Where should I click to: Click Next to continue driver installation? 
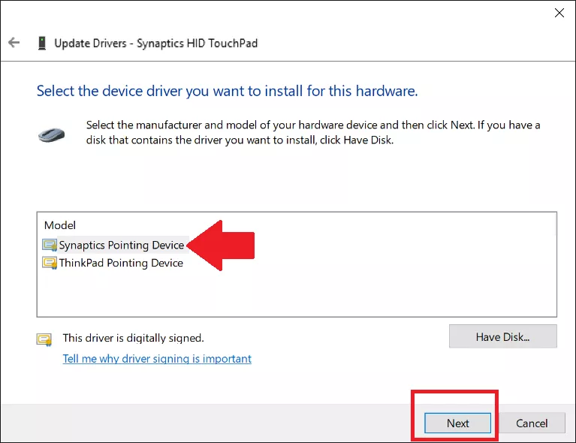pos(457,423)
